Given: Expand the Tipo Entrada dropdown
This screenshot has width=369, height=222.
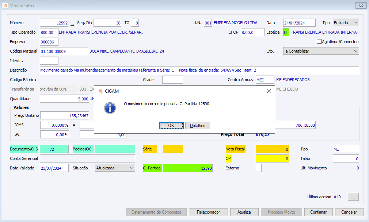Looking at the screenshot, I should point(346,23).
